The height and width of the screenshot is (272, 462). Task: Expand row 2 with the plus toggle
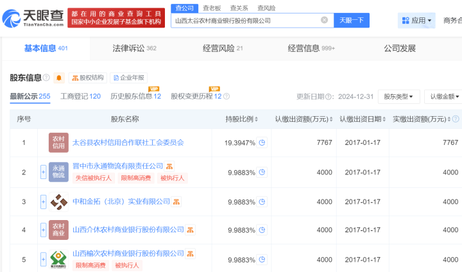(44, 172)
